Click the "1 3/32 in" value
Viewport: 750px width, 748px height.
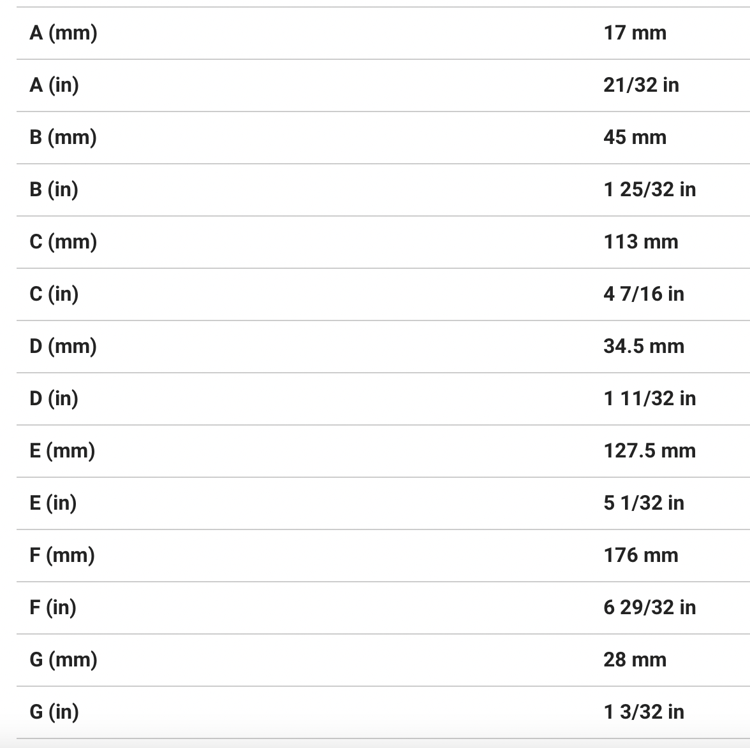643,712
